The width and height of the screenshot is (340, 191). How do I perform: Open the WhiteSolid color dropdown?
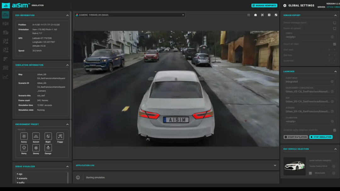click(x=325, y=173)
